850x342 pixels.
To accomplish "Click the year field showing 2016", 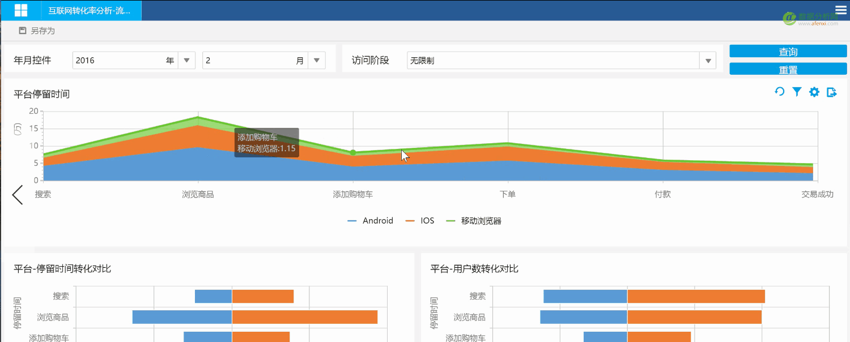I will click(125, 61).
